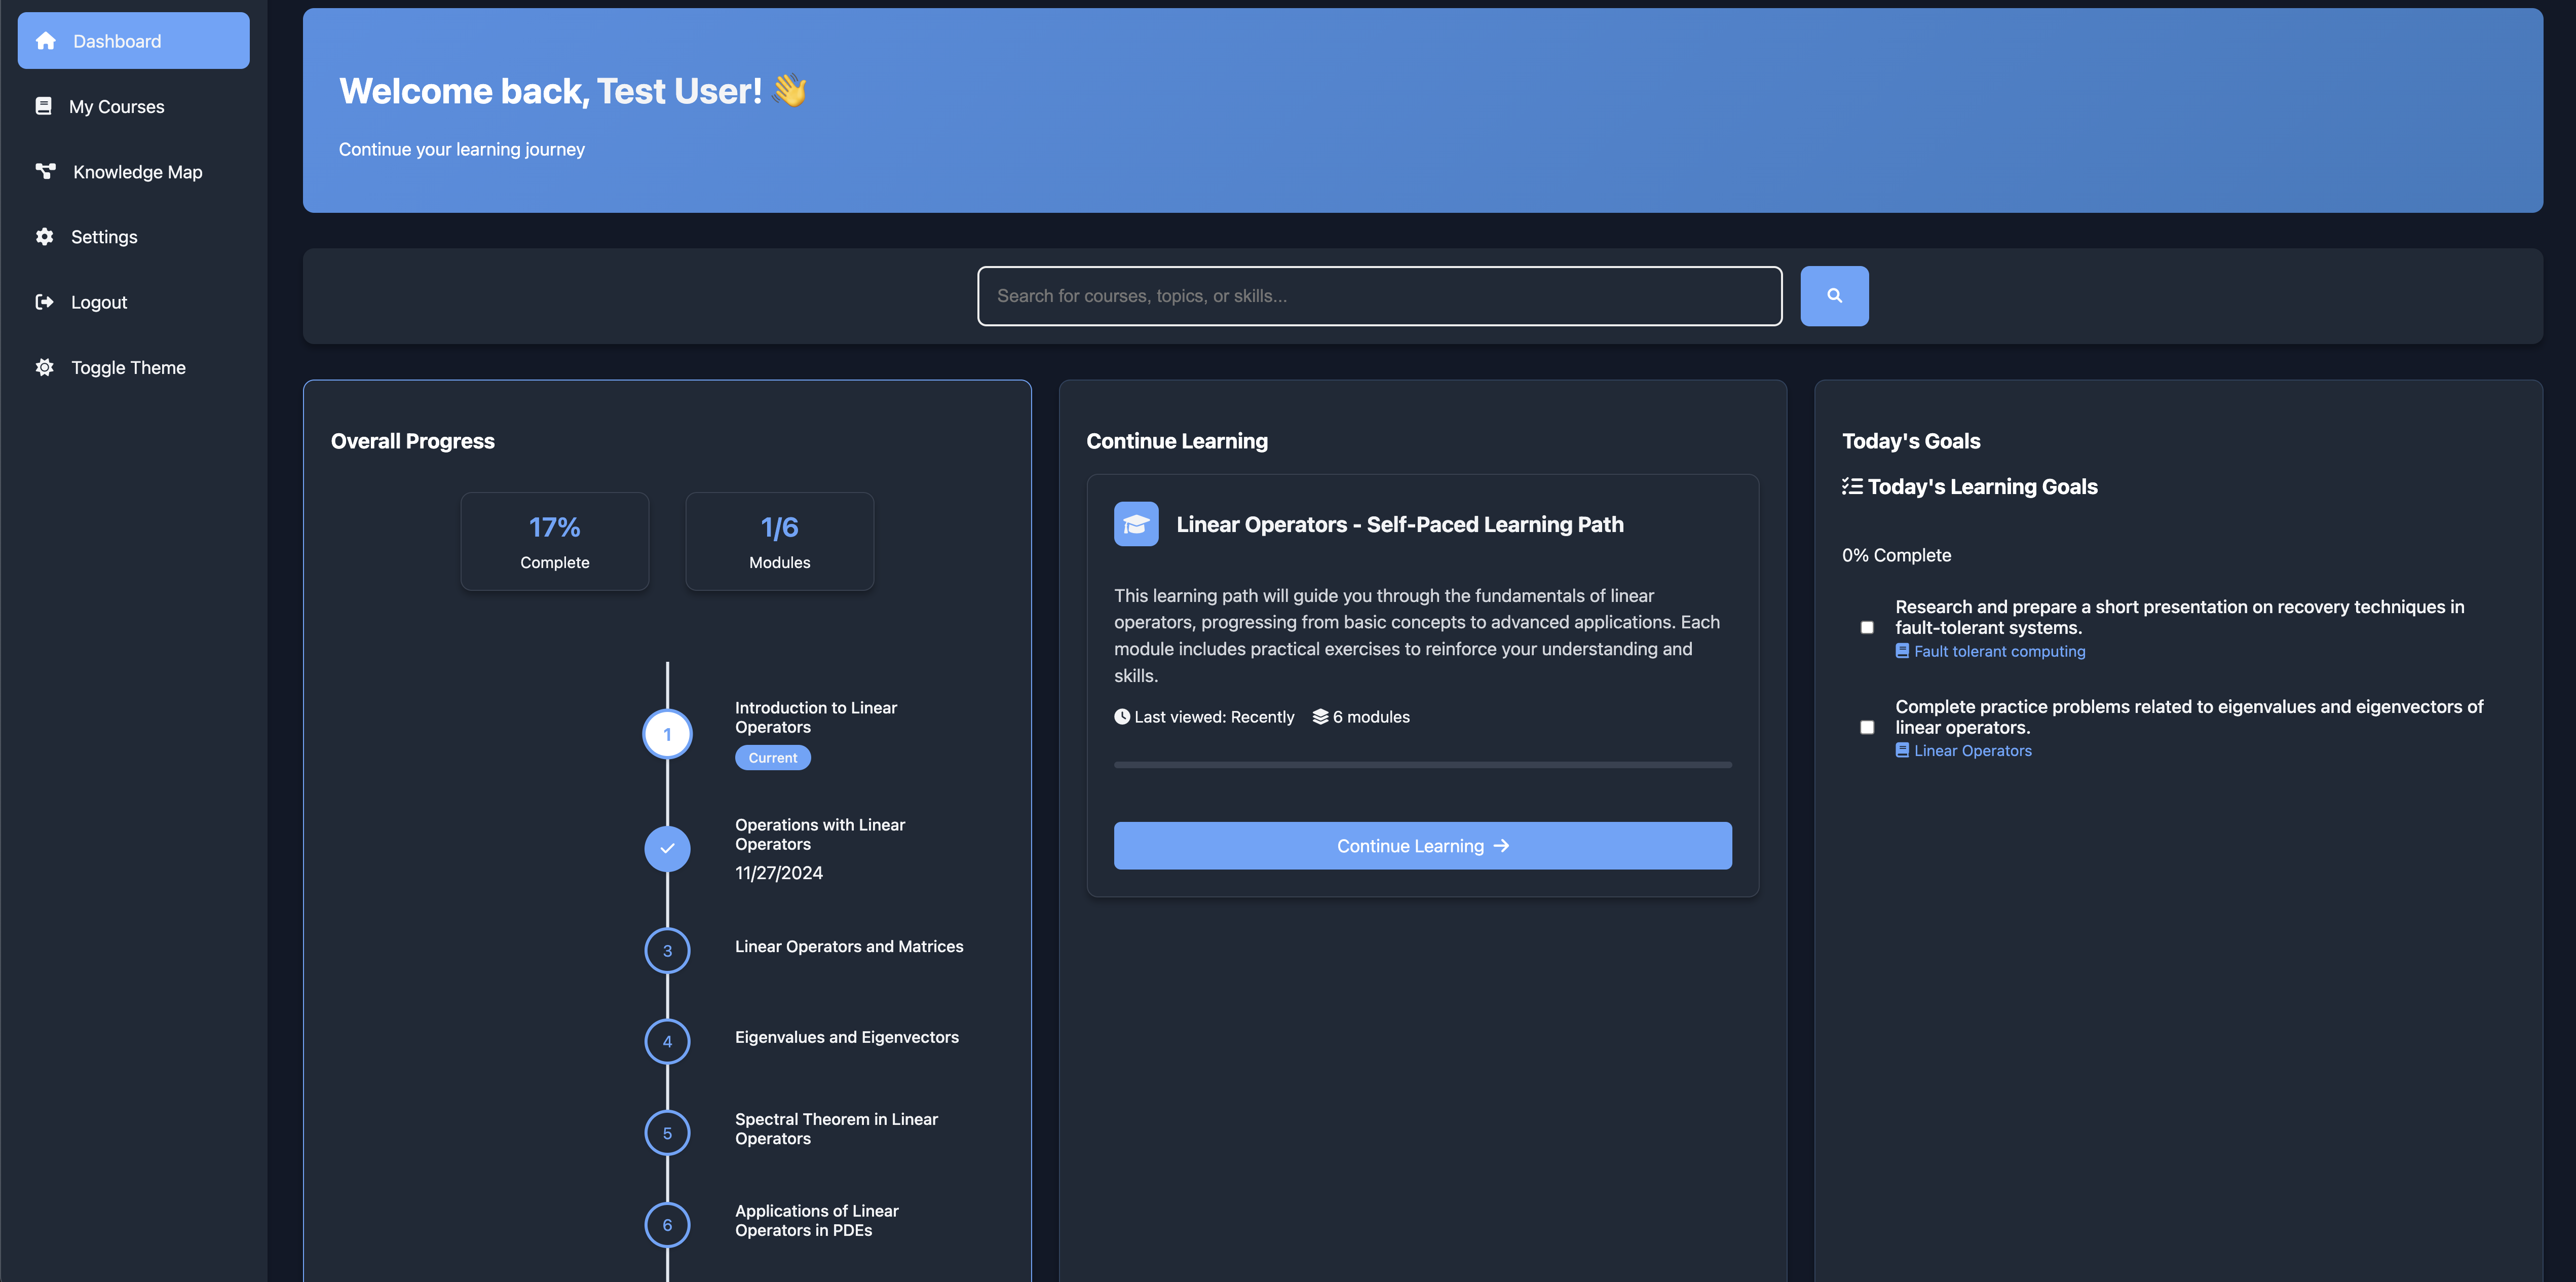The width and height of the screenshot is (2576, 1282).
Task: Click the graduation cap icon on learning path
Action: pyautogui.click(x=1135, y=523)
